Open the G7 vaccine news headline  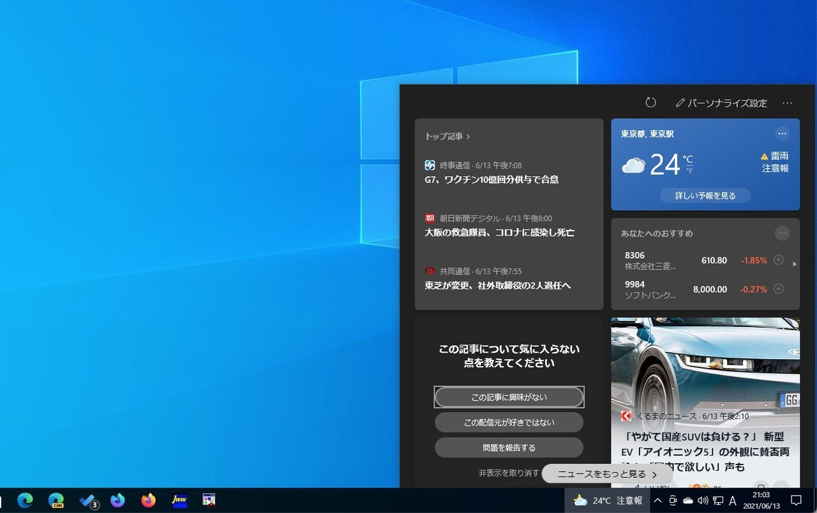coord(491,180)
